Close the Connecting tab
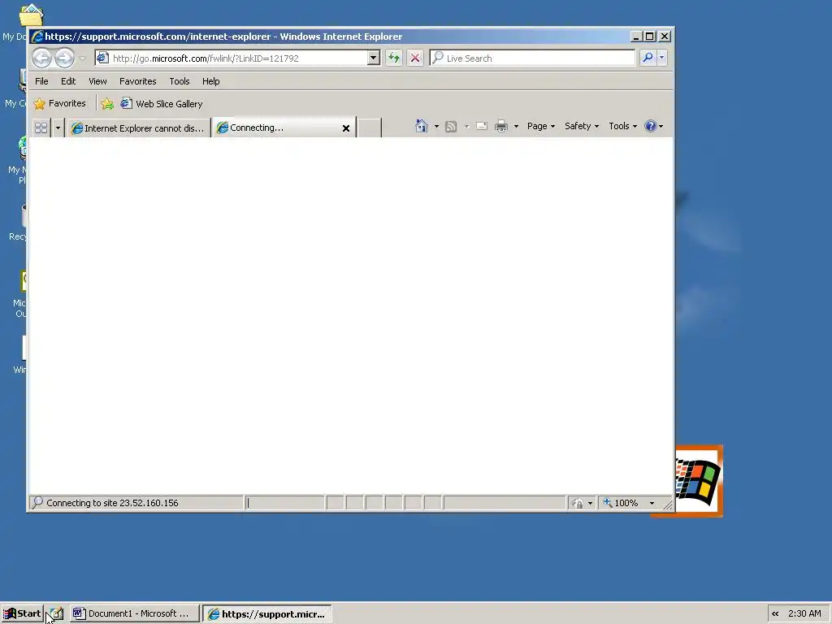Screen dimensions: 832x624 click(x=346, y=128)
